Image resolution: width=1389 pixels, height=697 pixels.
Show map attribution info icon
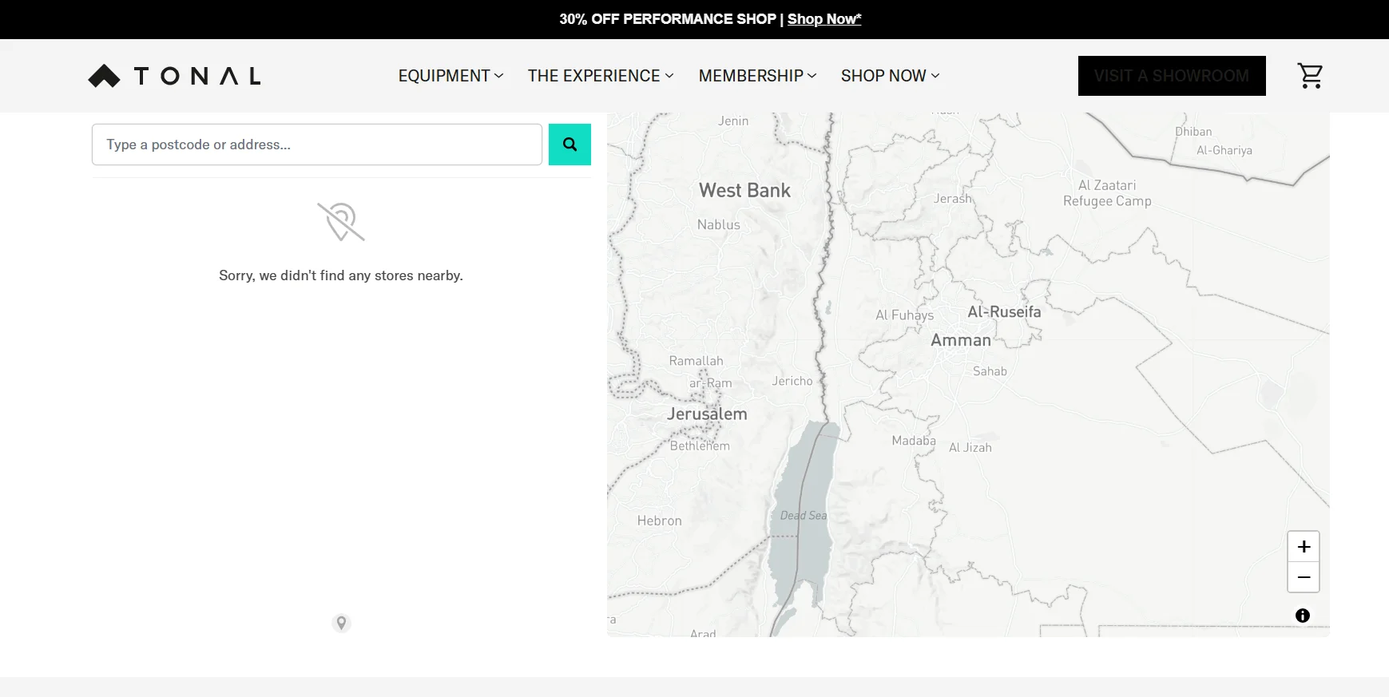point(1303,616)
